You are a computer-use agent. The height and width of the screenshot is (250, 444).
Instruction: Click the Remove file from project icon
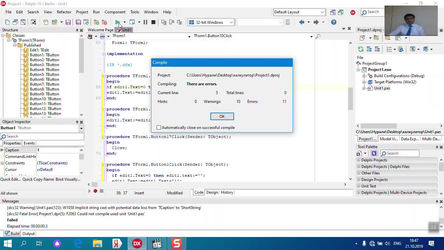tap(104, 22)
